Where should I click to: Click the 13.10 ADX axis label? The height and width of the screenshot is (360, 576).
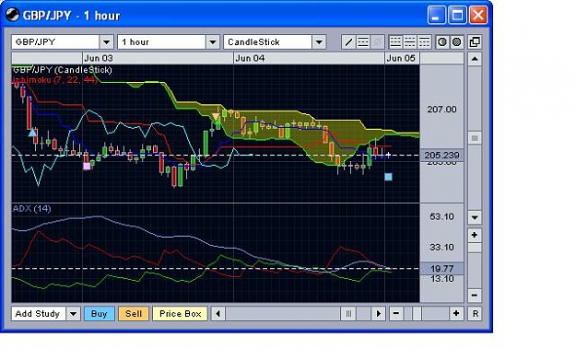tap(441, 279)
